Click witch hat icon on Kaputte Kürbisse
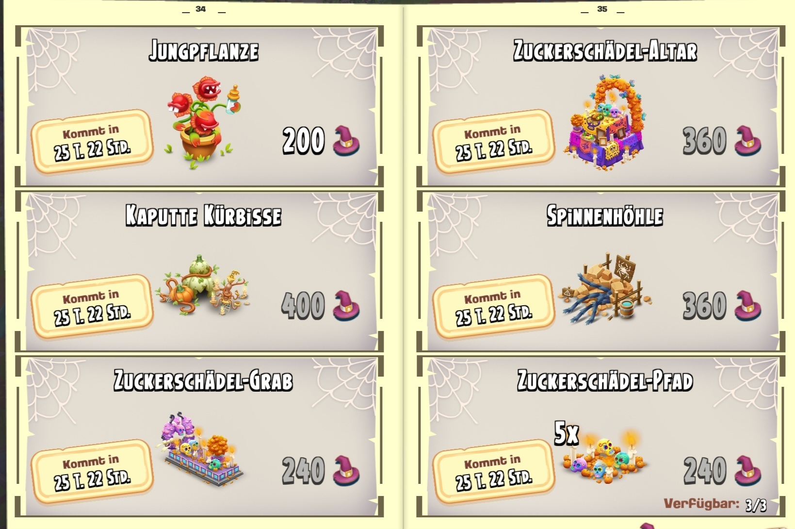Screen dimensions: 795x529 (346, 305)
